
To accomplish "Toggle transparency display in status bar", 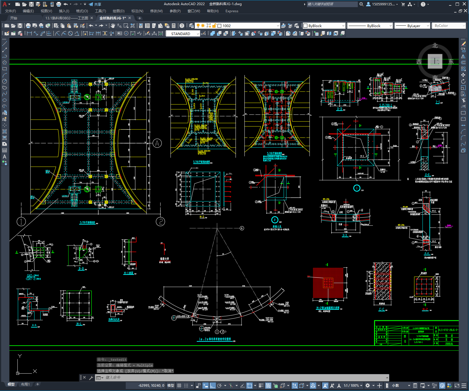I will click(x=268, y=386).
